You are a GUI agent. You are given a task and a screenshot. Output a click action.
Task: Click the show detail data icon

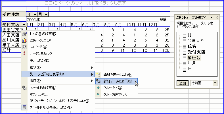tap(98, 81)
